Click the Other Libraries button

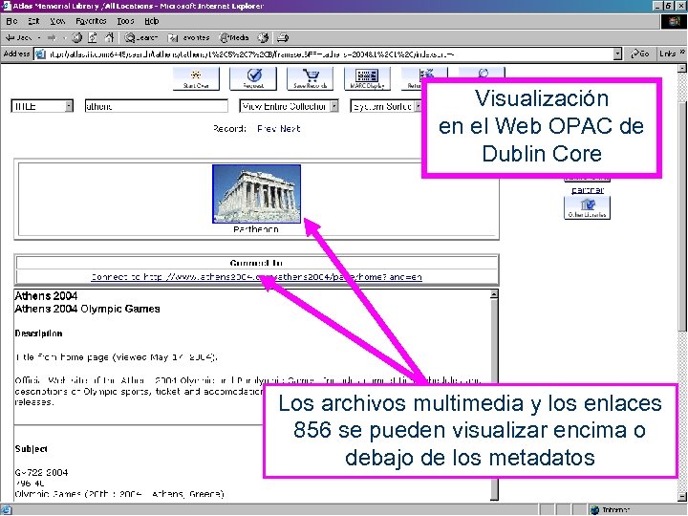tap(587, 207)
